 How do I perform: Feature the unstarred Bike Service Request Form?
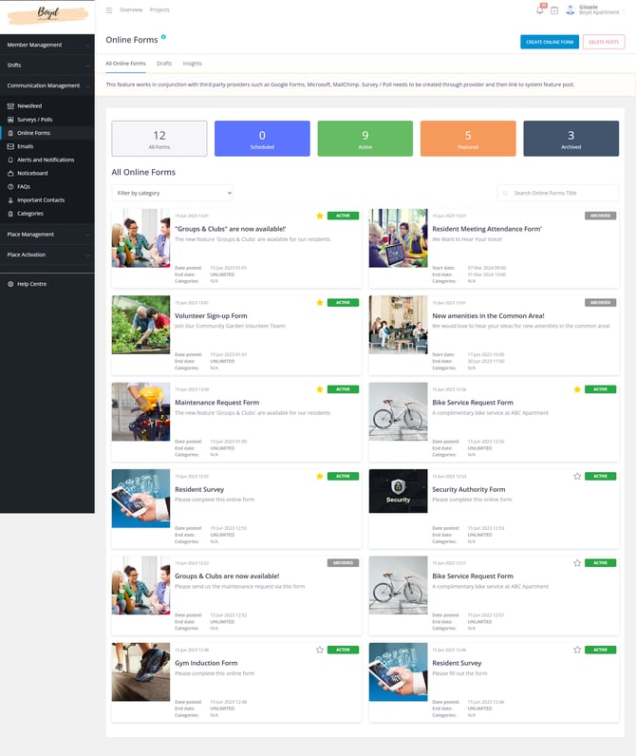tap(577, 562)
